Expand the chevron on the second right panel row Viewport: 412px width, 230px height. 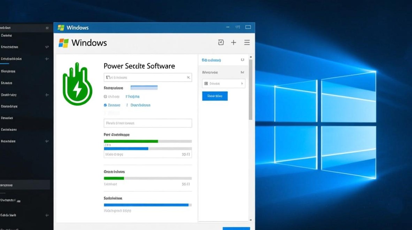click(242, 73)
